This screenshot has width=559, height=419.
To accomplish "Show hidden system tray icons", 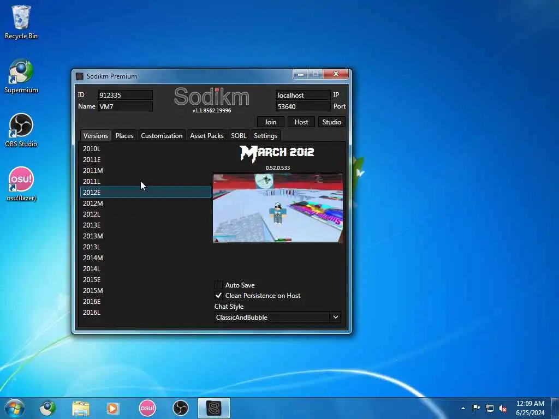I will [463, 408].
